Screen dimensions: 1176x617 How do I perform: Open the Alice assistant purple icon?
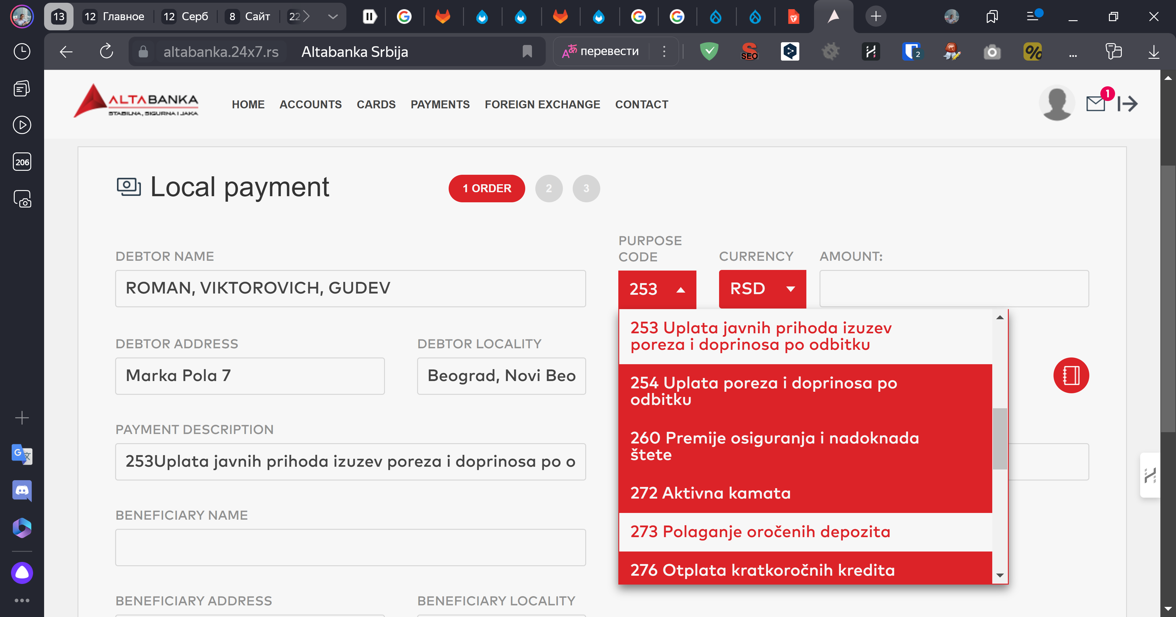(22, 572)
